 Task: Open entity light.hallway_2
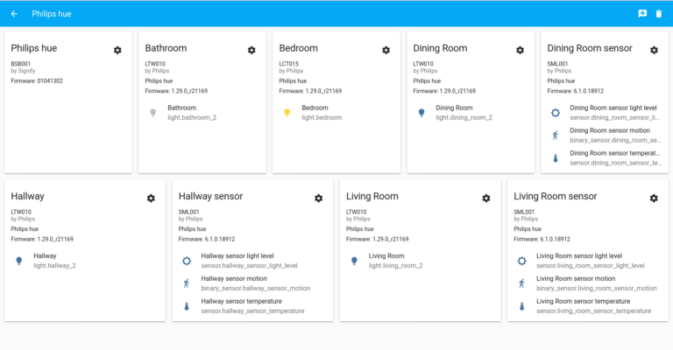pos(54,266)
